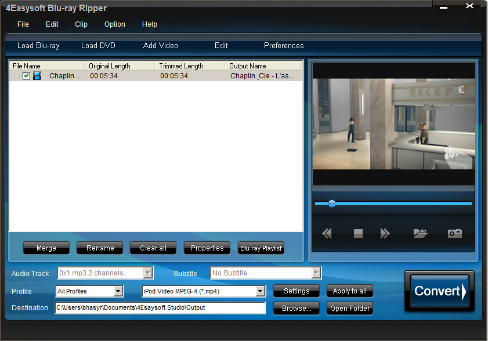Click the film strip icon beside Chaplin
The image size is (488, 341).
37,75
